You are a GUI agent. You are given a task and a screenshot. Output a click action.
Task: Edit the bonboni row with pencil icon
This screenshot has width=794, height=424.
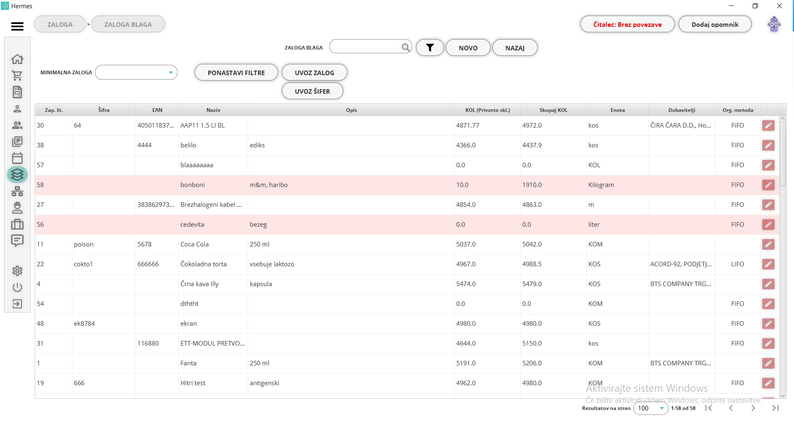point(768,185)
